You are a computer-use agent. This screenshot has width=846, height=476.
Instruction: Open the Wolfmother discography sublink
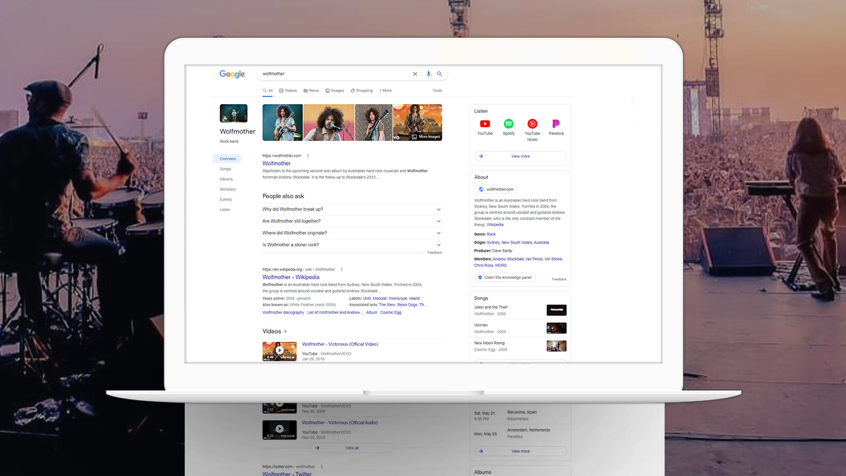[x=284, y=312]
